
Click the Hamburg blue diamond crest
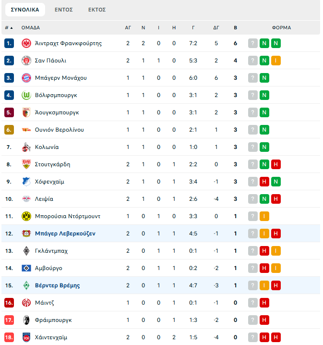point(26,268)
